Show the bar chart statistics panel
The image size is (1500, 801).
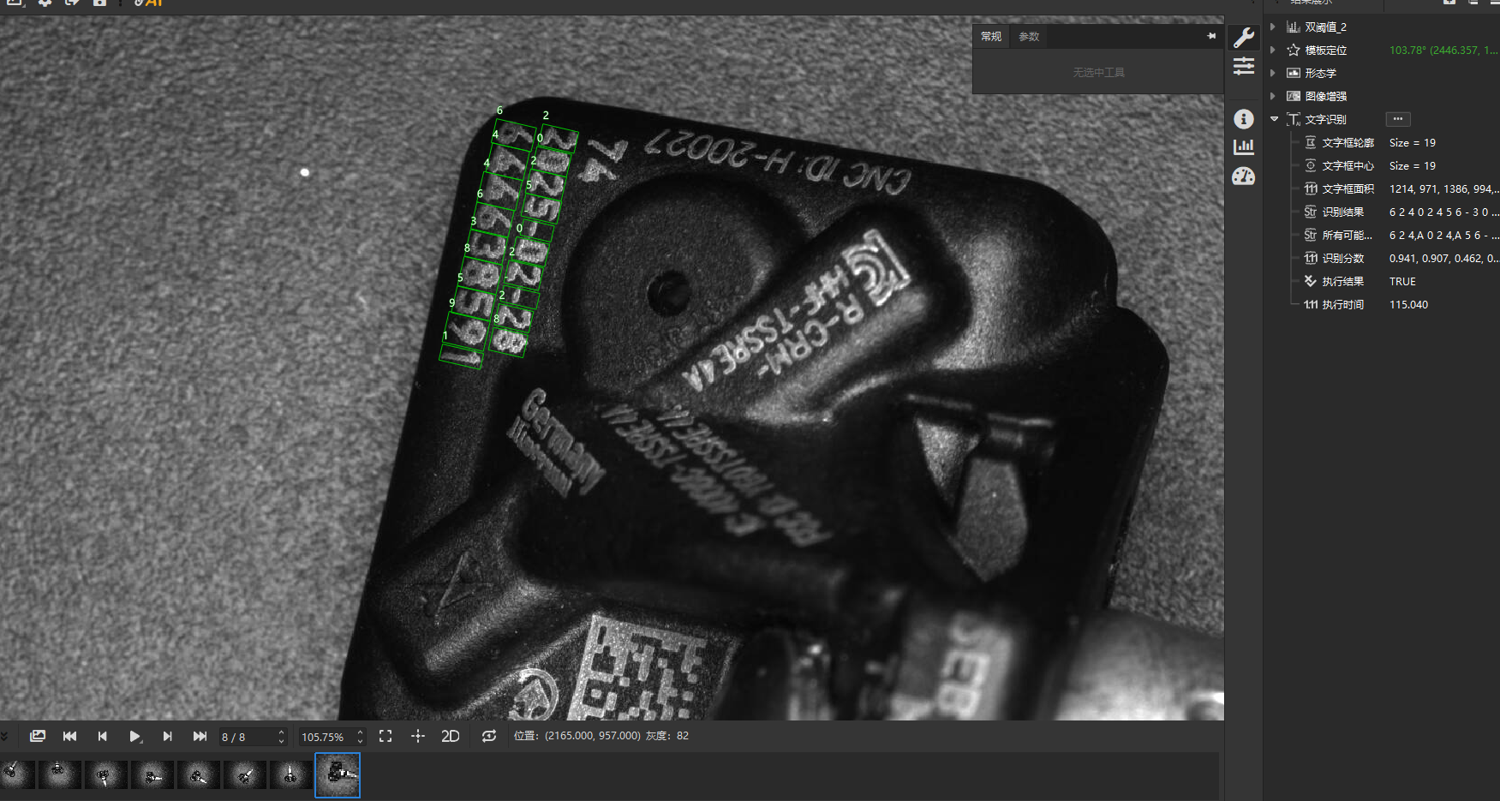click(1244, 147)
